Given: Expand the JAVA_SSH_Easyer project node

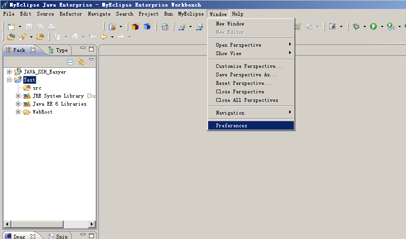Looking at the screenshot, I should pyautogui.click(x=9, y=72).
